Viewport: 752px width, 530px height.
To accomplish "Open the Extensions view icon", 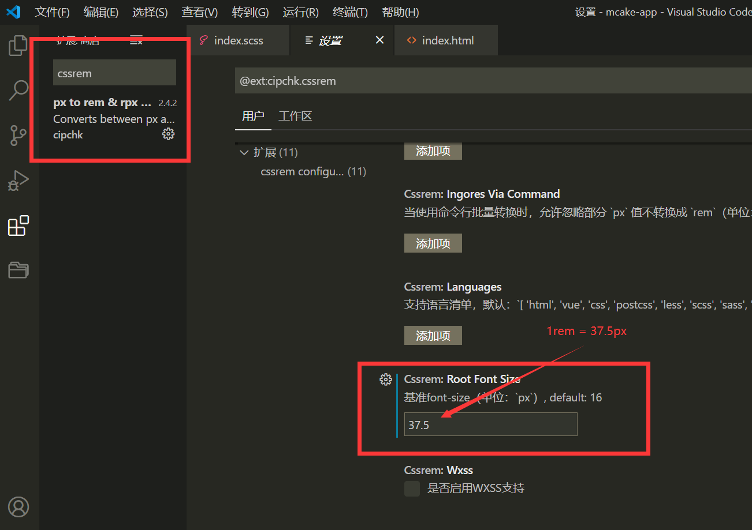I will pos(18,225).
